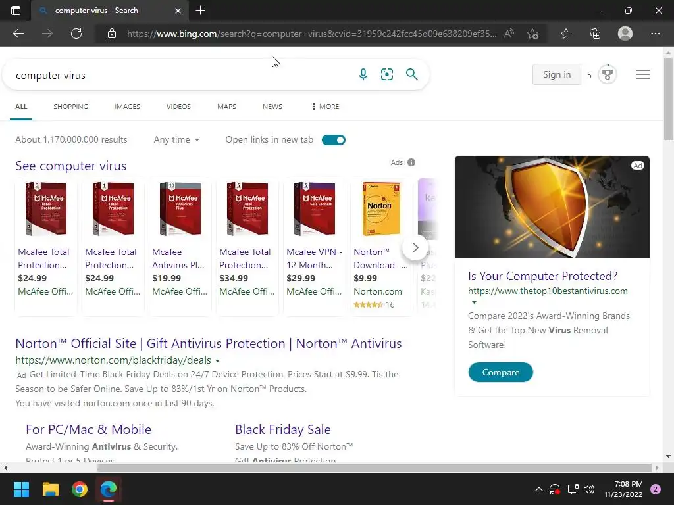This screenshot has width=674, height=505.
Task: Open a new tab with plus icon
Action: [x=200, y=11]
